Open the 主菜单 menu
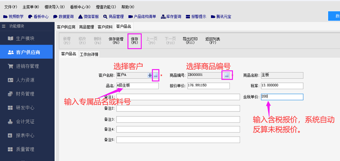The height and width of the screenshot is (161, 340). (x=31, y=7)
